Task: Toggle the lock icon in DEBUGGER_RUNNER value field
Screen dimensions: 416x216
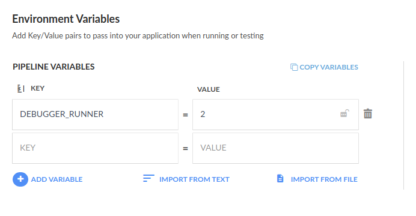Action: point(344,113)
